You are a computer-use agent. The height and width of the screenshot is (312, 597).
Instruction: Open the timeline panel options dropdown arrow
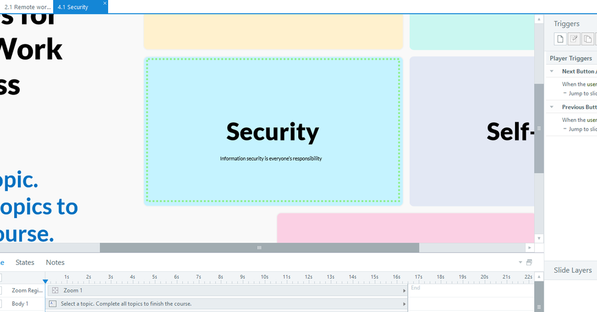tap(521, 262)
